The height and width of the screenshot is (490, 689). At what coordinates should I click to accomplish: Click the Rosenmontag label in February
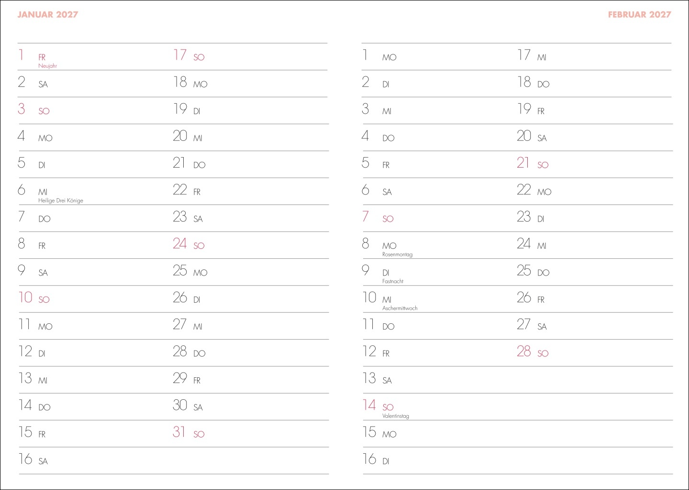pyautogui.click(x=397, y=255)
